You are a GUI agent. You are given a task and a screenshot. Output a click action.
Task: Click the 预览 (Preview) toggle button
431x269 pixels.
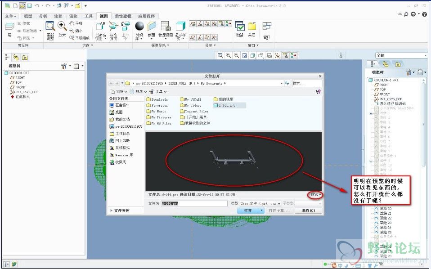(315, 195)
